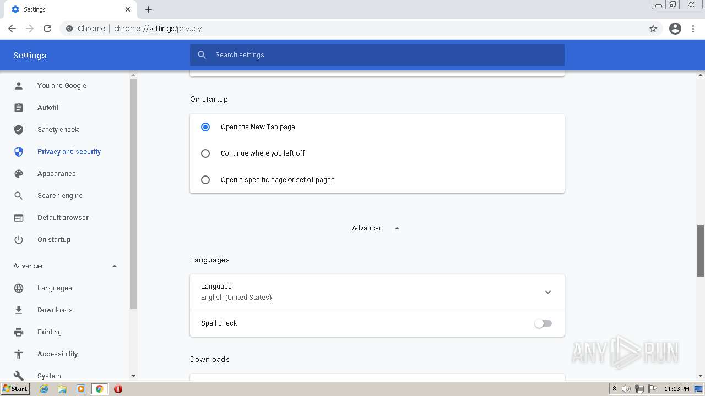Go to Appearance settings
This screenshot has height=396, width=705.
[x=57, y=173]
